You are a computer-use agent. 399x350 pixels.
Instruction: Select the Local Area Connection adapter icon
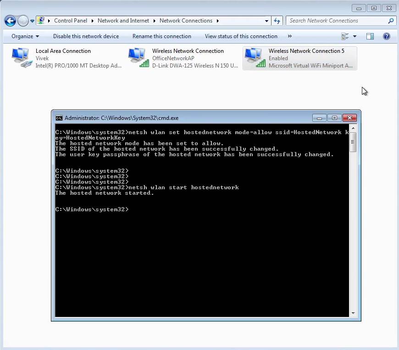point(21,58)
